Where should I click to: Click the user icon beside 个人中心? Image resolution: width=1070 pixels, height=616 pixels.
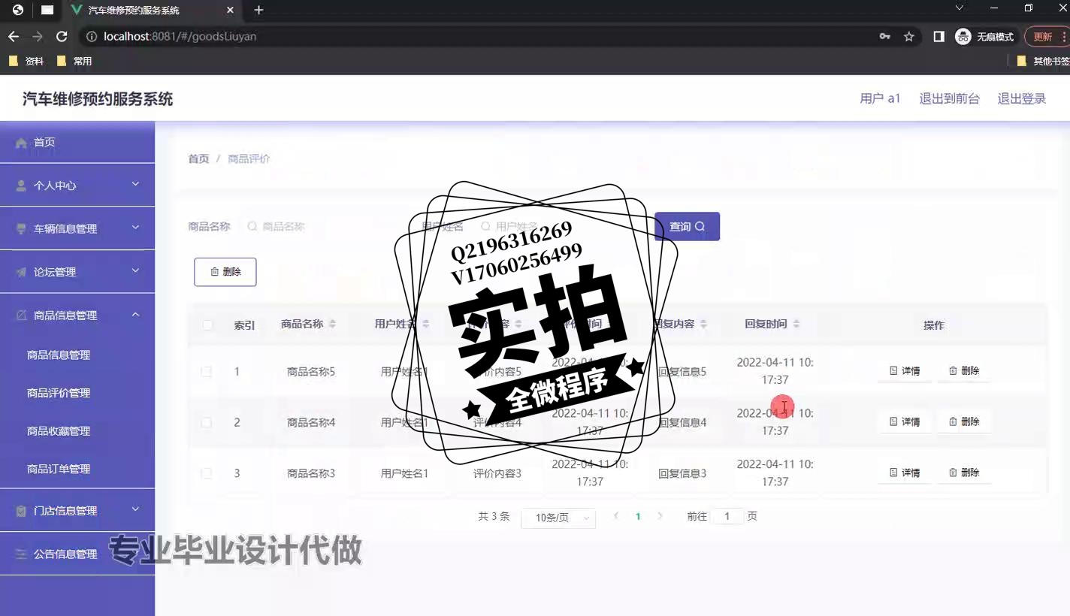point(21,185)
